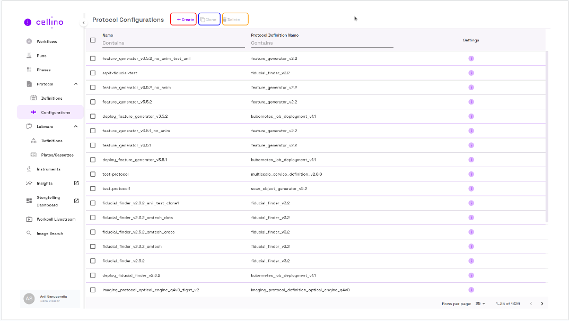Click the Instruments icon in sidebar

coord(29,169)
